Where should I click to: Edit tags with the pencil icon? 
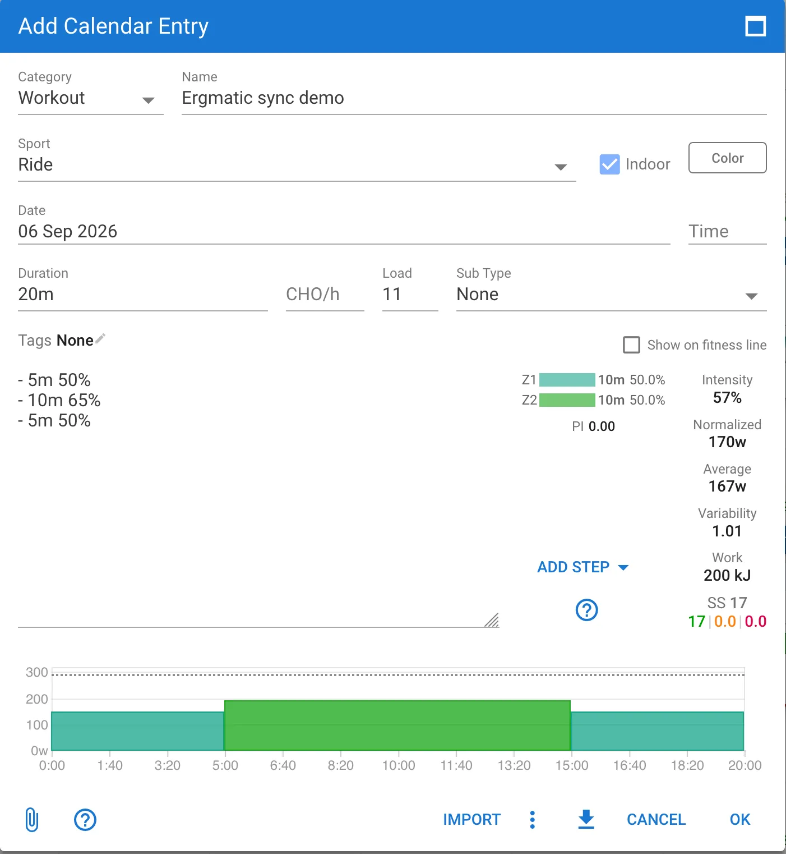(100, 339)
